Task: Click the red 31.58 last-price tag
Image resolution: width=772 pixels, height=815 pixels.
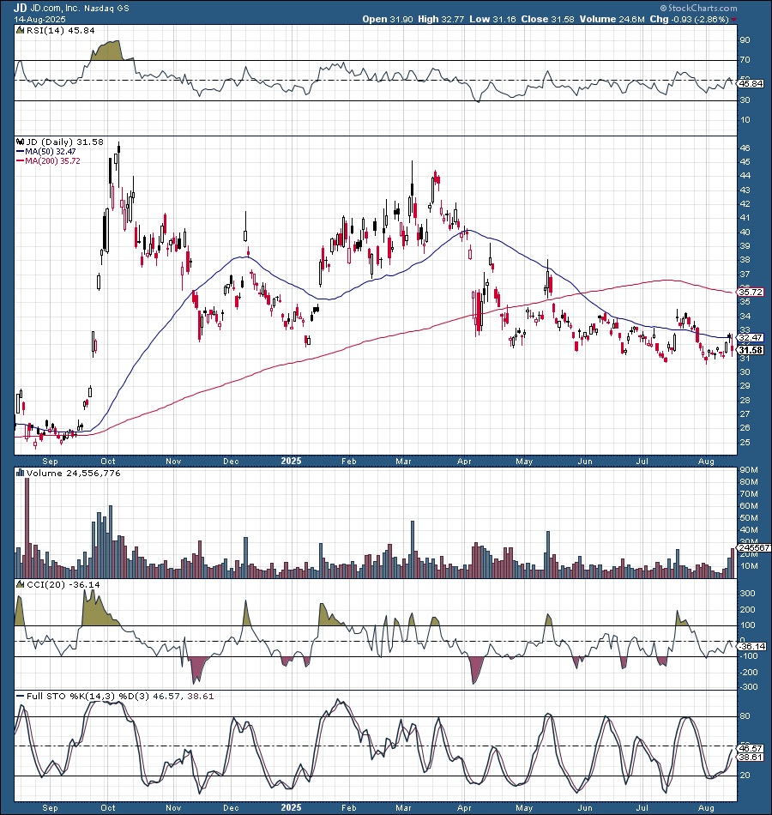Action: click(x=748, y=351)
